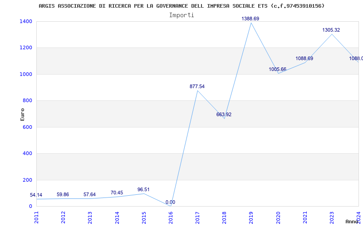
Task: Click the 1388.69 data label
Action: click(x=250, y=19)
